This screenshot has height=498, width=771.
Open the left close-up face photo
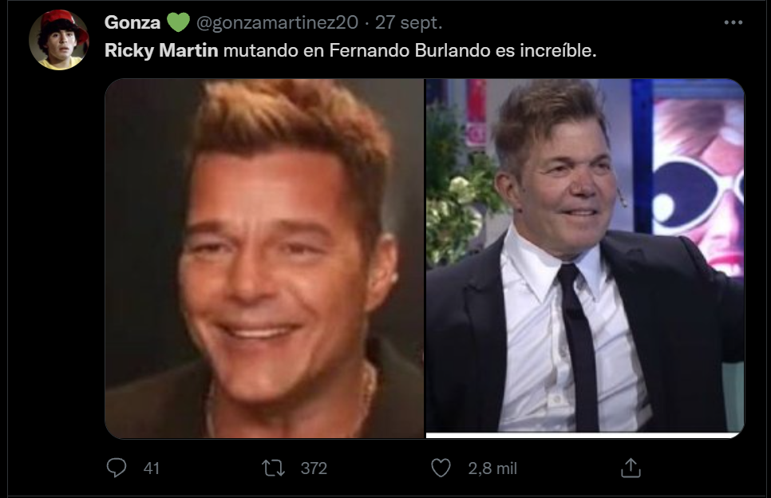[264, 259]
